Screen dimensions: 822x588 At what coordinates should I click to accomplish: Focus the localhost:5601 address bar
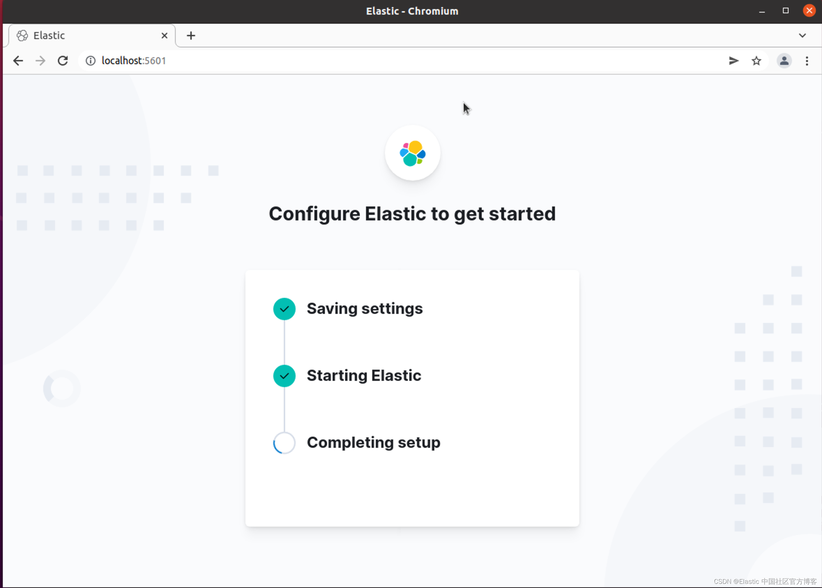(398, 61)
